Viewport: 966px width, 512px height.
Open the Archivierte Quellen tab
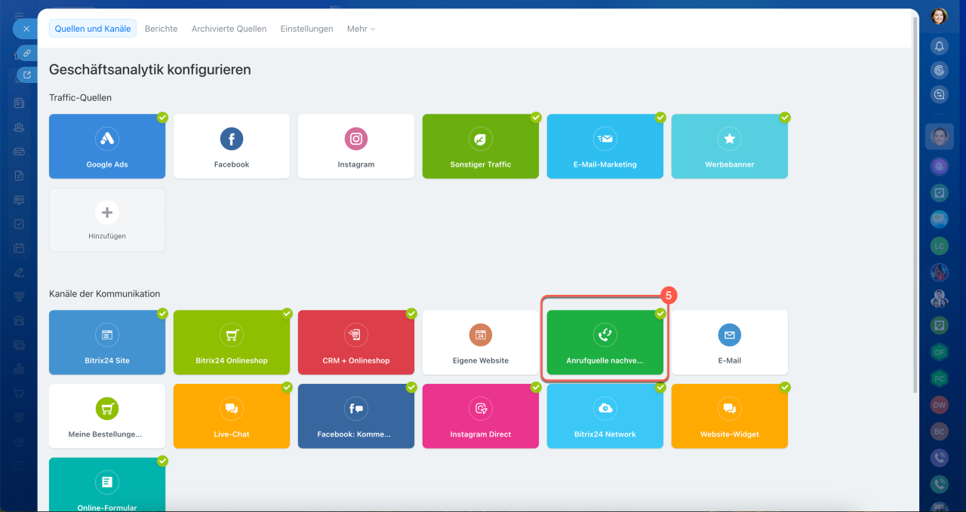tap(229, 29)
